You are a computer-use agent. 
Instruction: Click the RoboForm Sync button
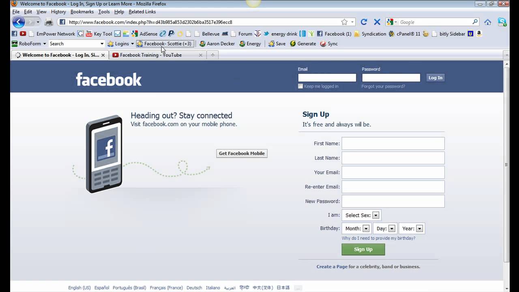point(329,43)
